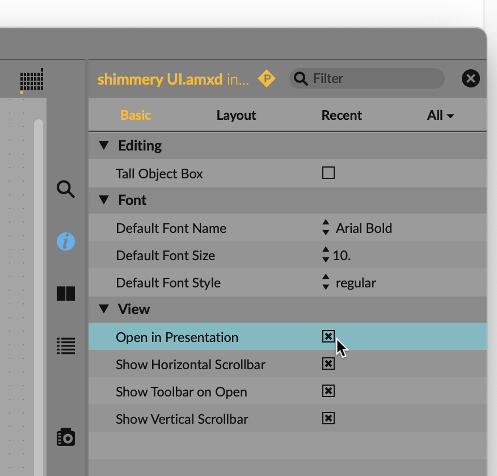This screenshot has height=476, width=497.
Task: Switch to the Recent tab
Action: click(342, 115)
